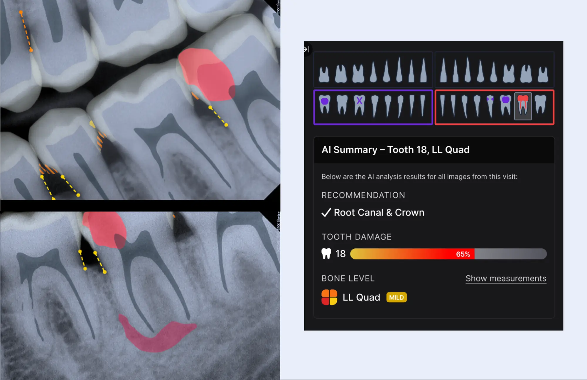587x380 pixels.
Task: Select the last lower molar after tooth 18
Action: tap(540, 104)
